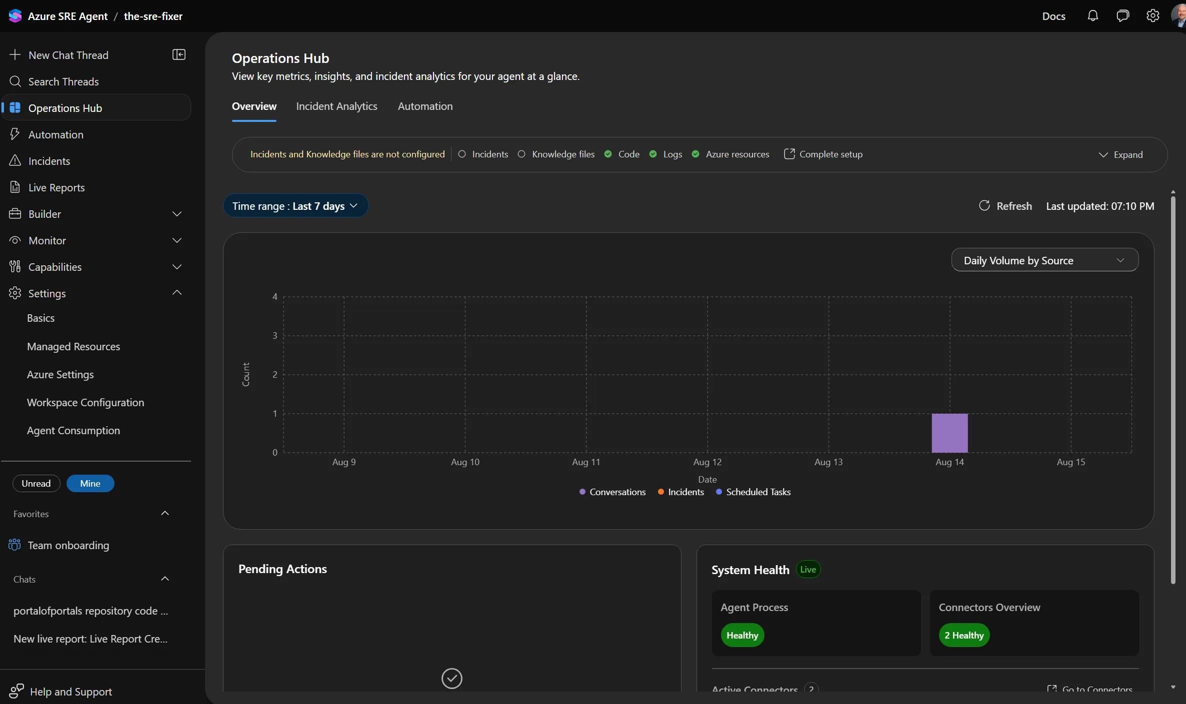Image resolution: width=1186 pixels, height=704 pixels.
Task: Collapse the Favorites section
Action: click(165, 513)
